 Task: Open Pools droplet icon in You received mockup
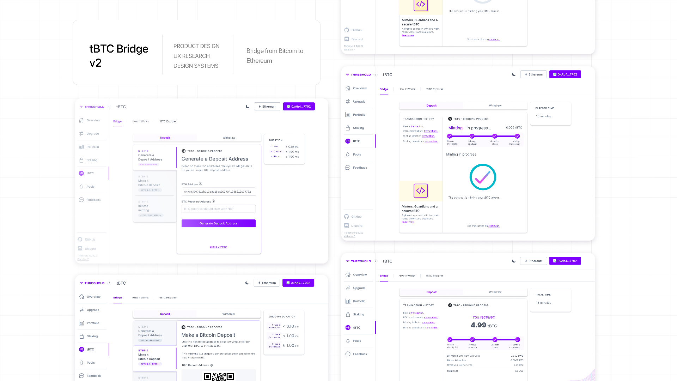(x=348, y=341)
